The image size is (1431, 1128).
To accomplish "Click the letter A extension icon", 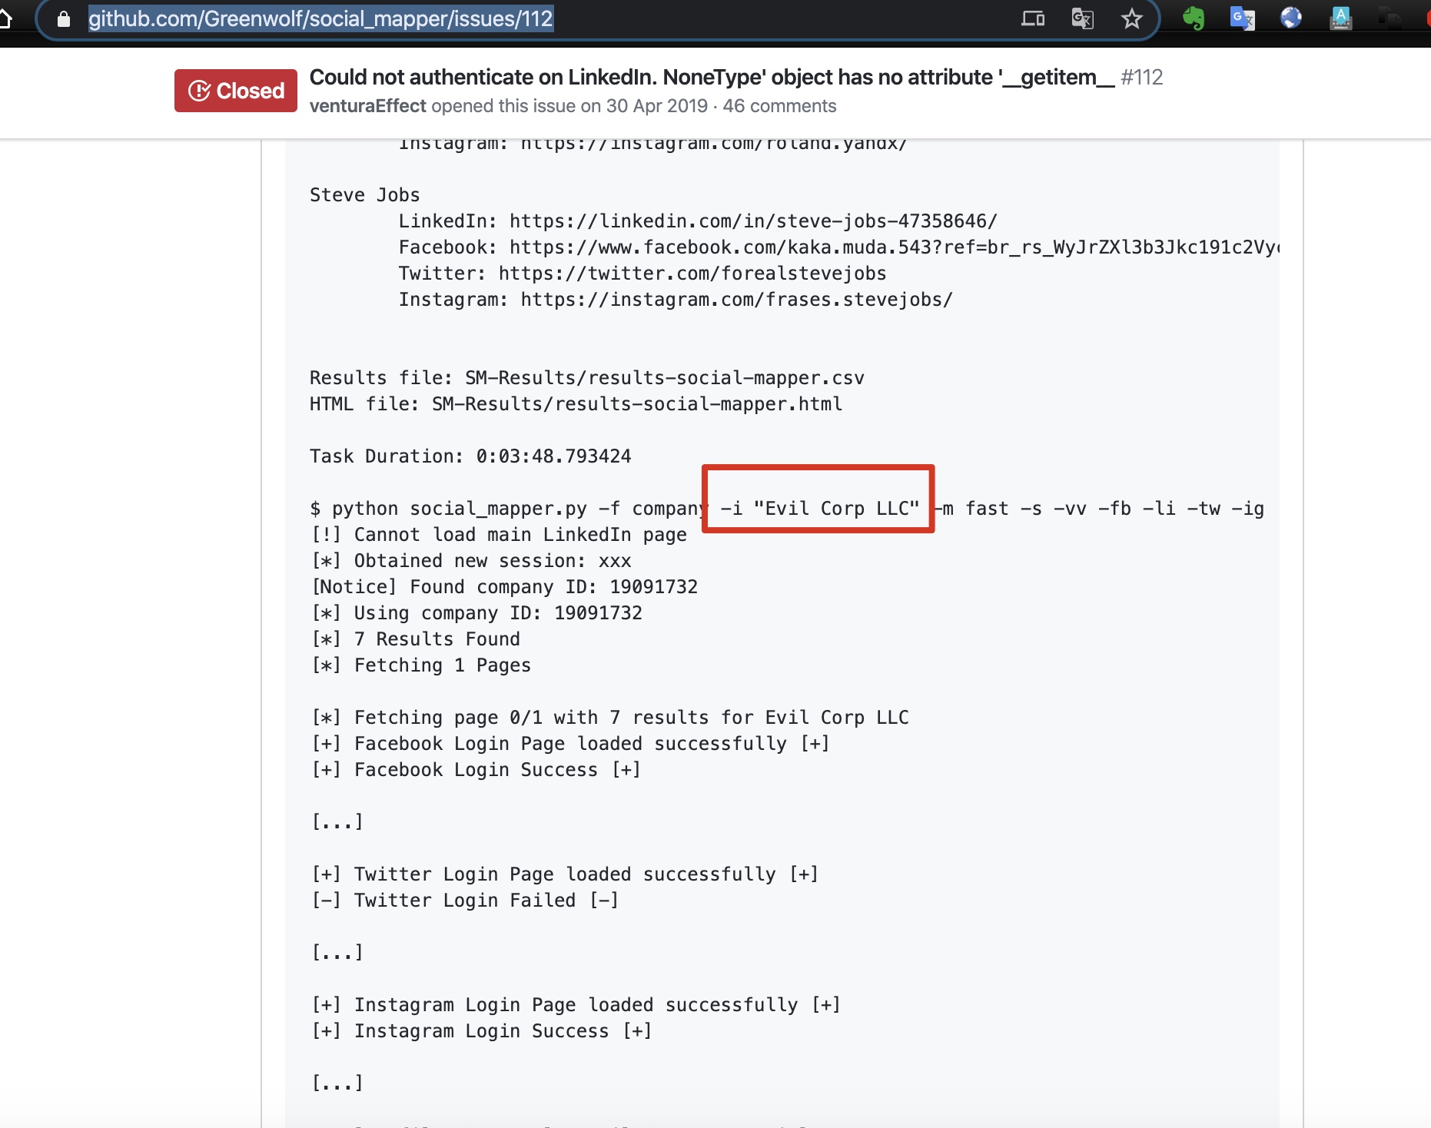I will click(1341, 18).
